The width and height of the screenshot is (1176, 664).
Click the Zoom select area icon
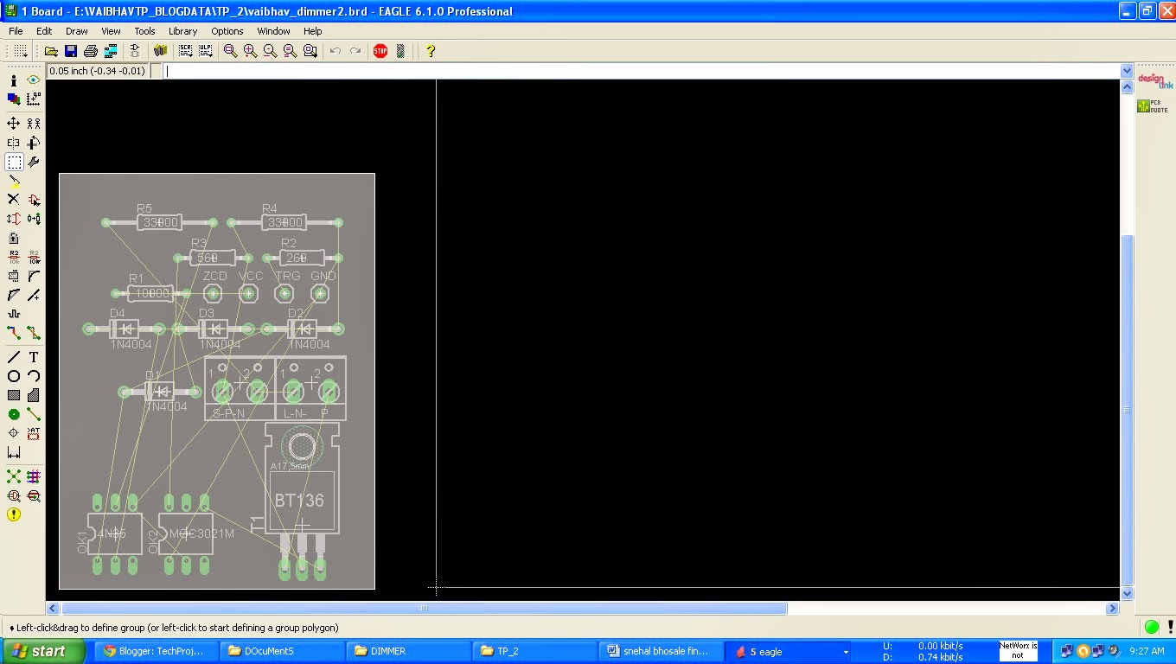click(x=310, y=51)
